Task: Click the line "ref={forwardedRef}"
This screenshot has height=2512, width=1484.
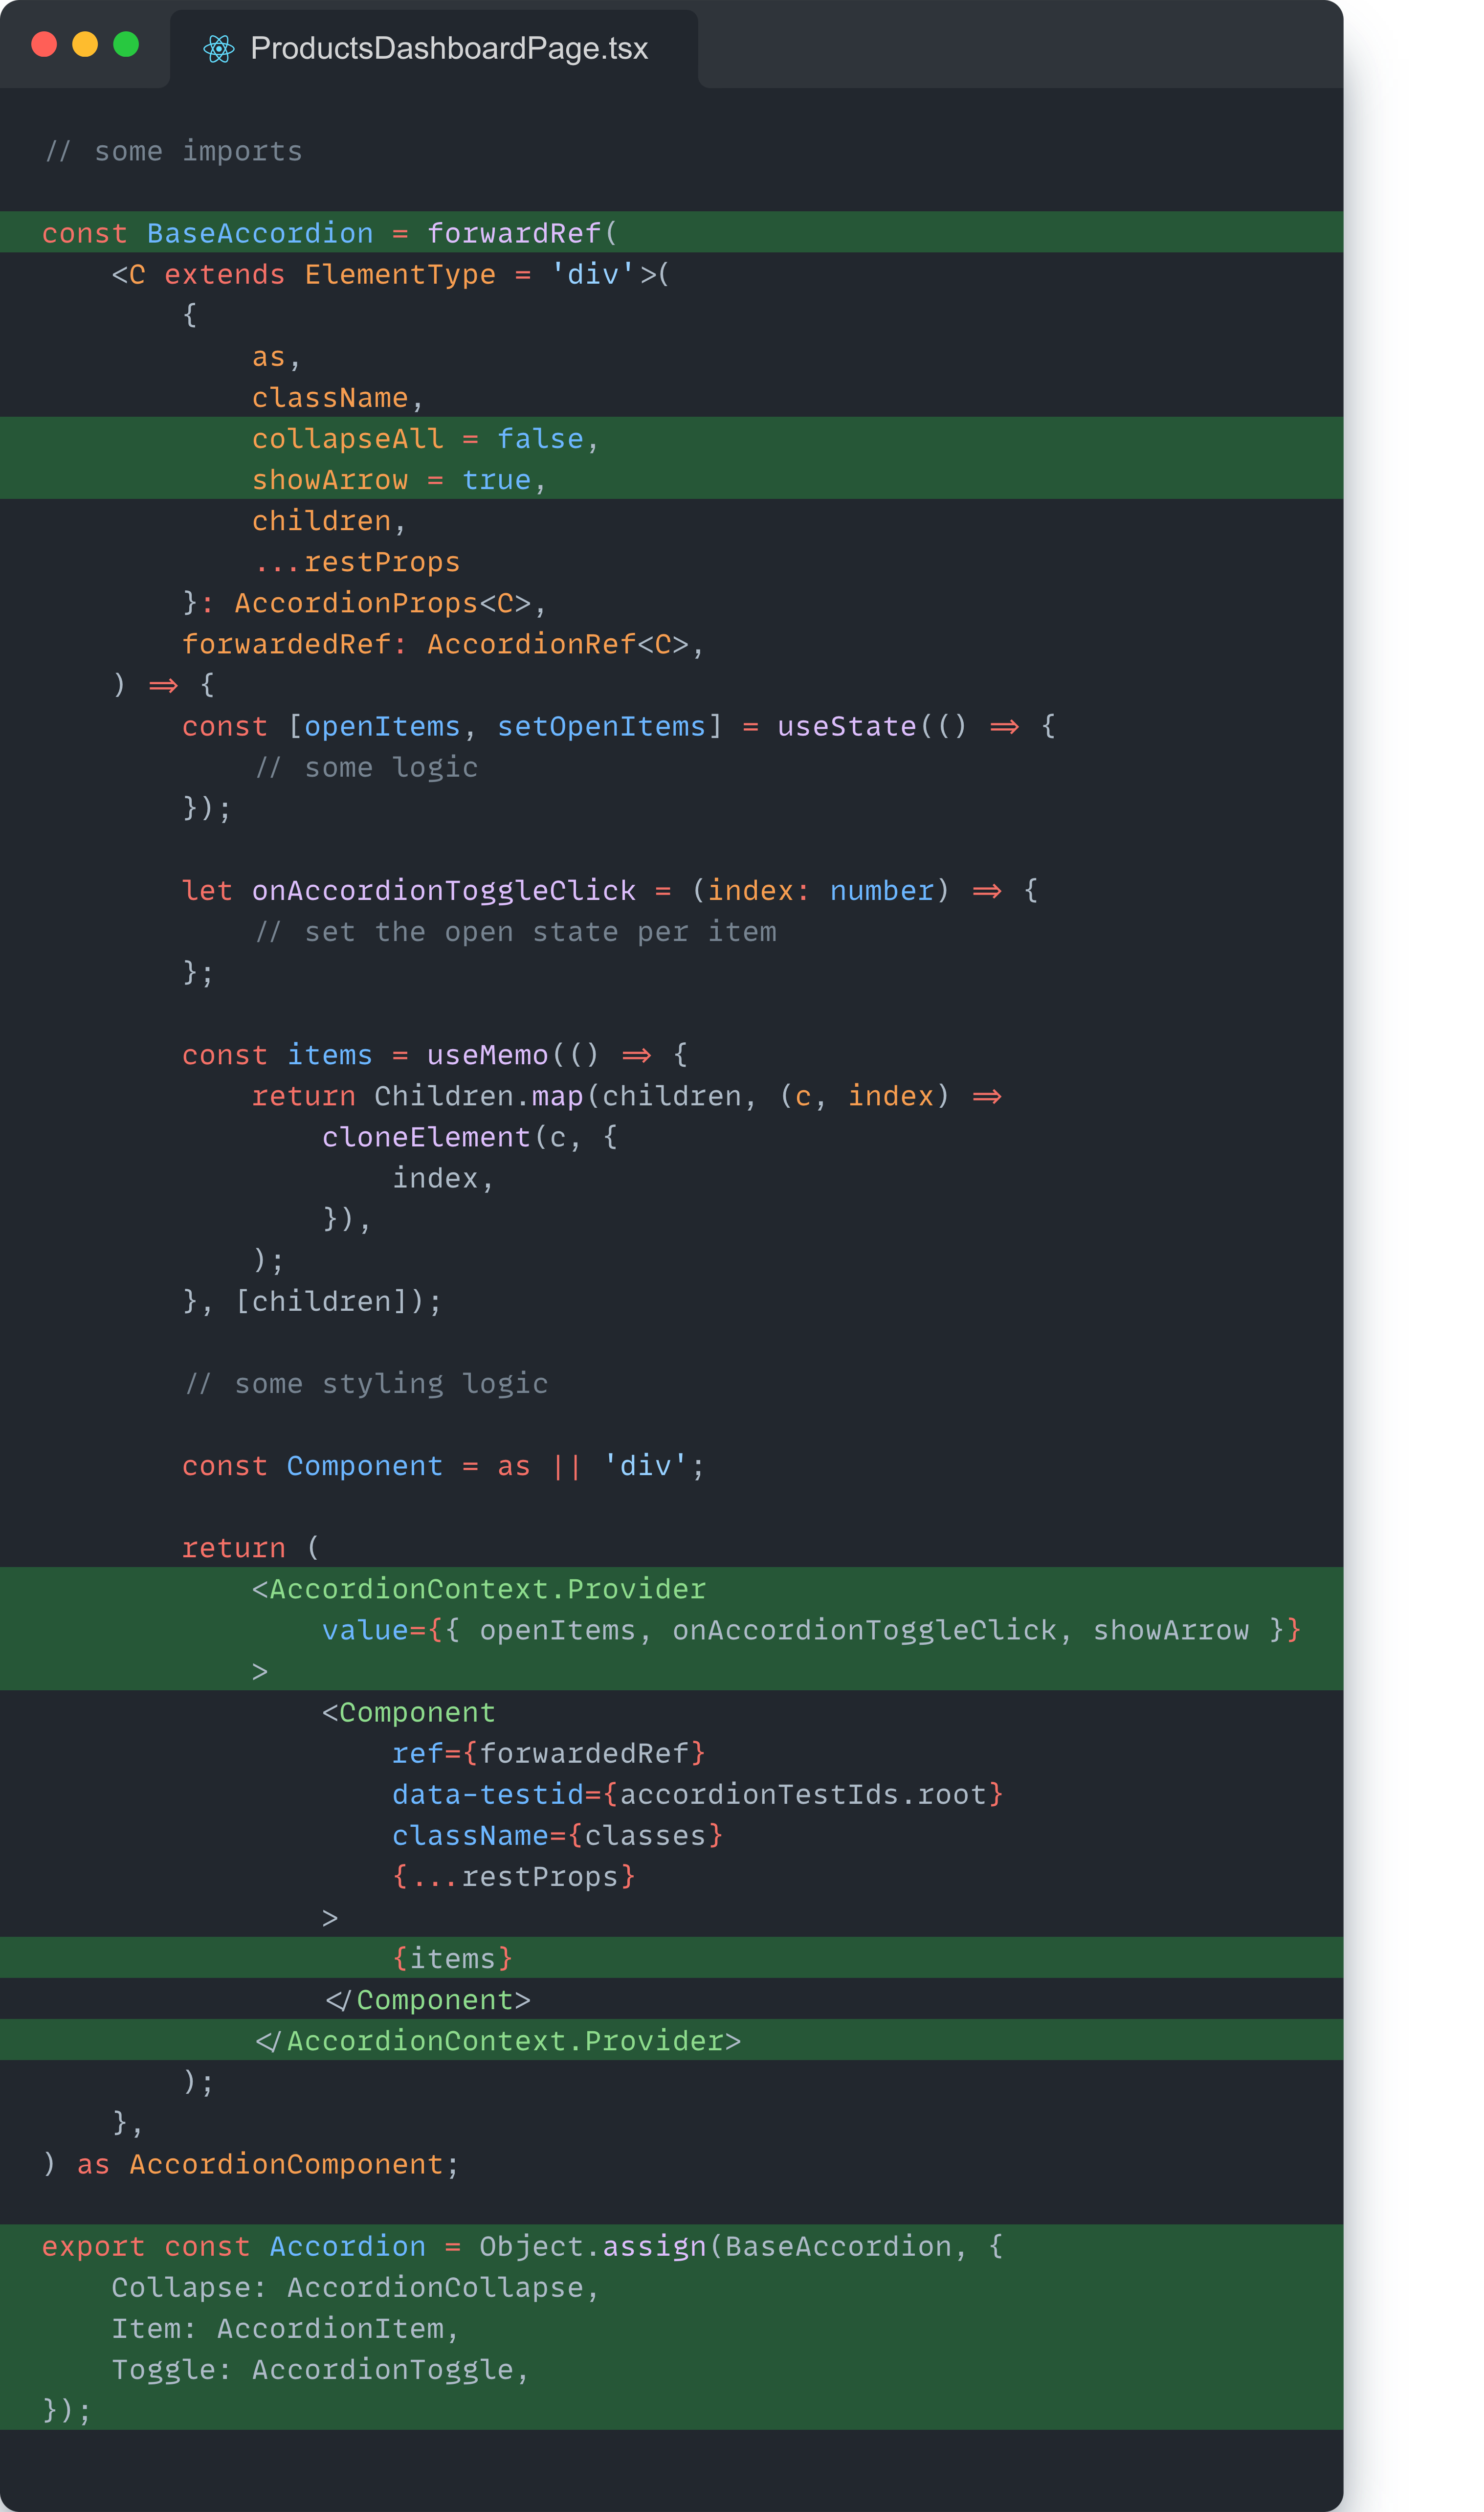Action: [x=549, y=1753]
